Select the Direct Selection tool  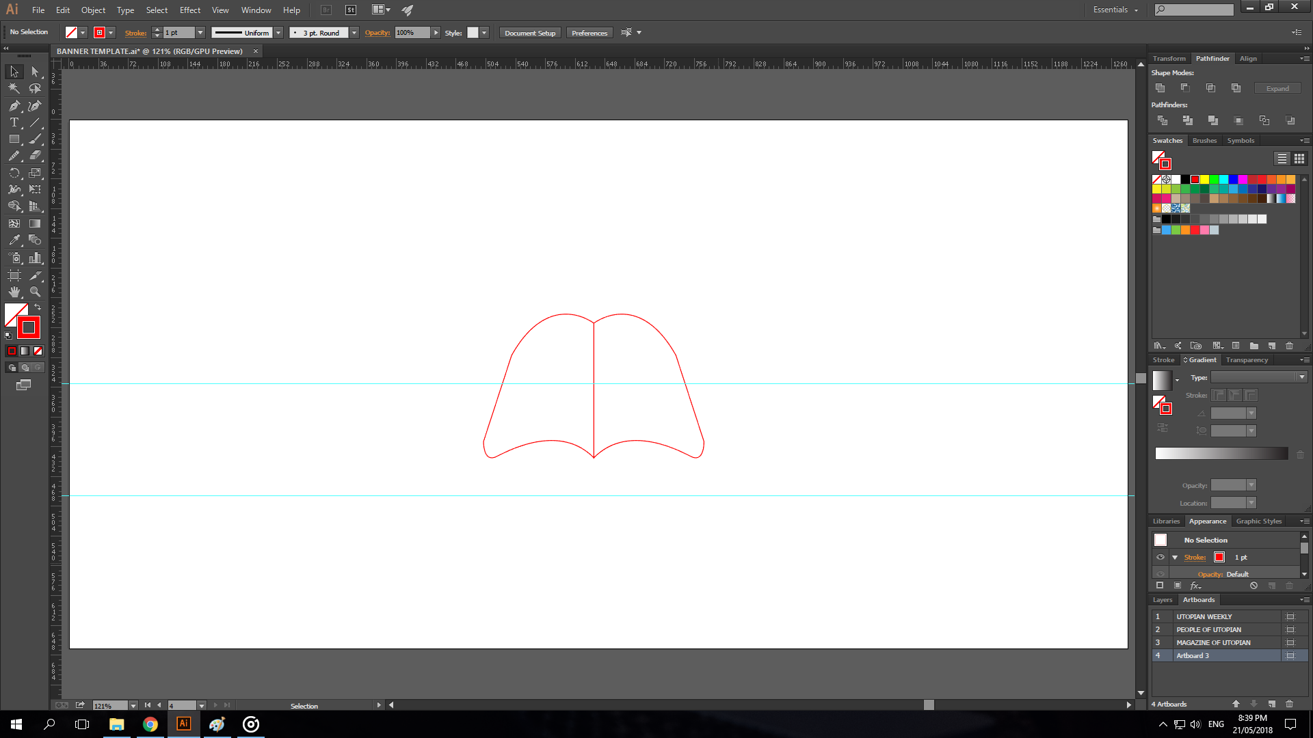click(x=35, y=72)
